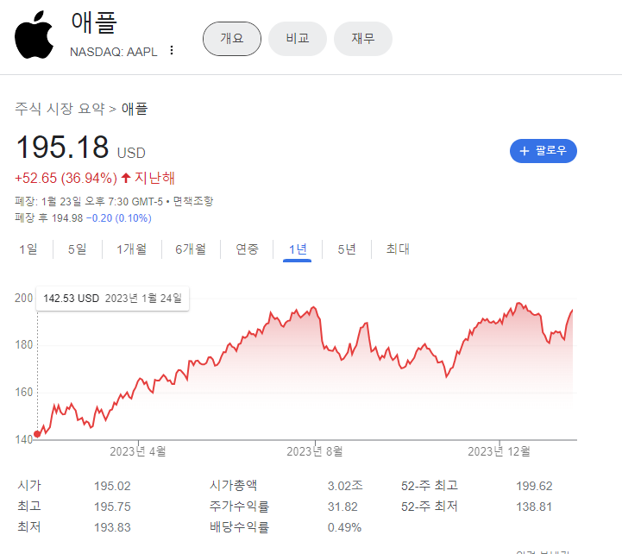Image resolution: width=622 pixels, height=554 pixels.
Task: Click the 면책조항 disclaimer link
Action: click(193, 201)
